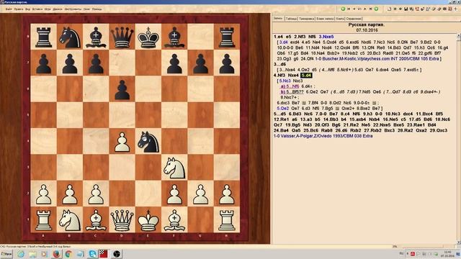This screenshot has width=461, height=259.
Task: Click the 5.Nc3 variation move
Action: [x=285, y=81]
